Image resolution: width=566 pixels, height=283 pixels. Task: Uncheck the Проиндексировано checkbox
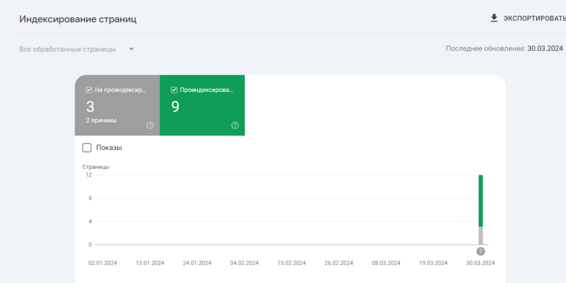point(174,90)
